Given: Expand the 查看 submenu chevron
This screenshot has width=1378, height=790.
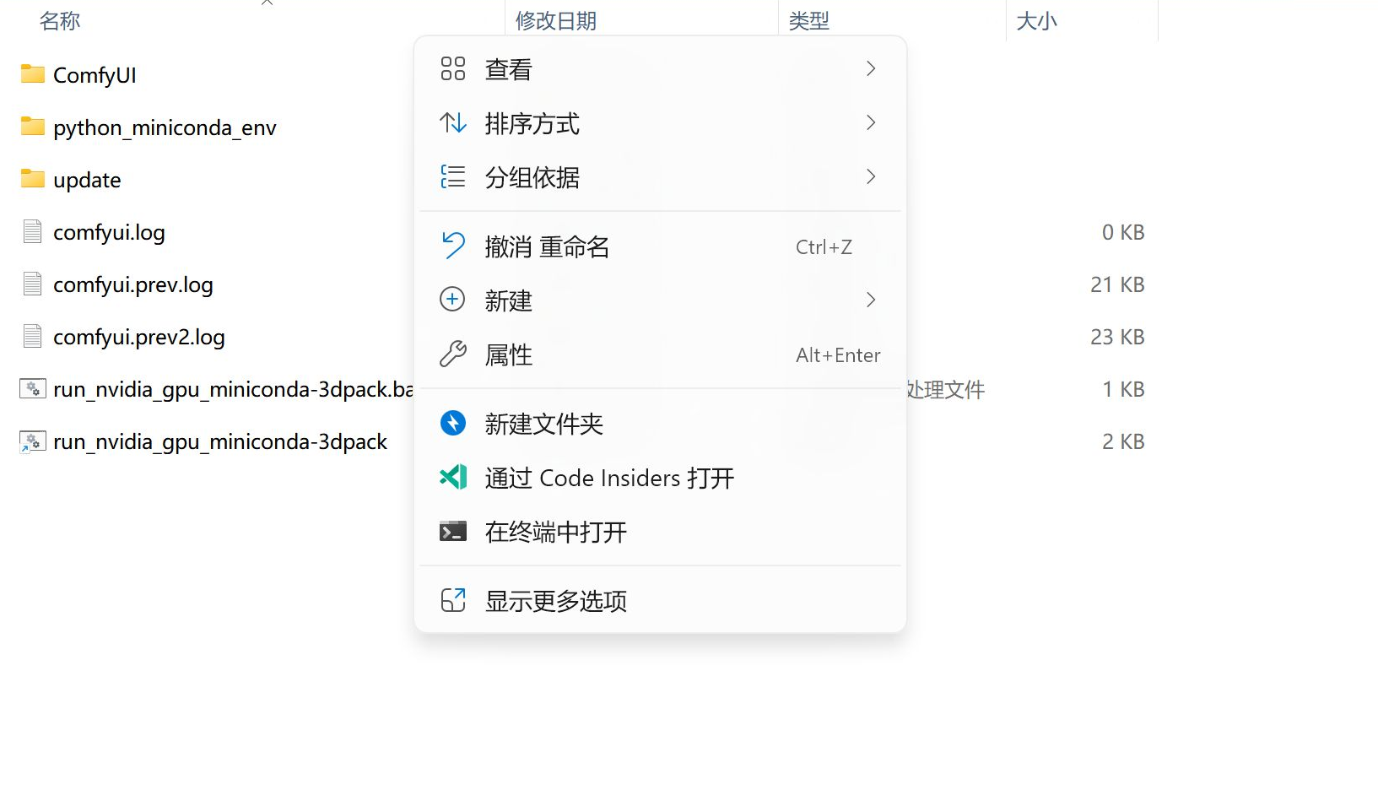Looking at the screenshot, I should click(871, 68).
